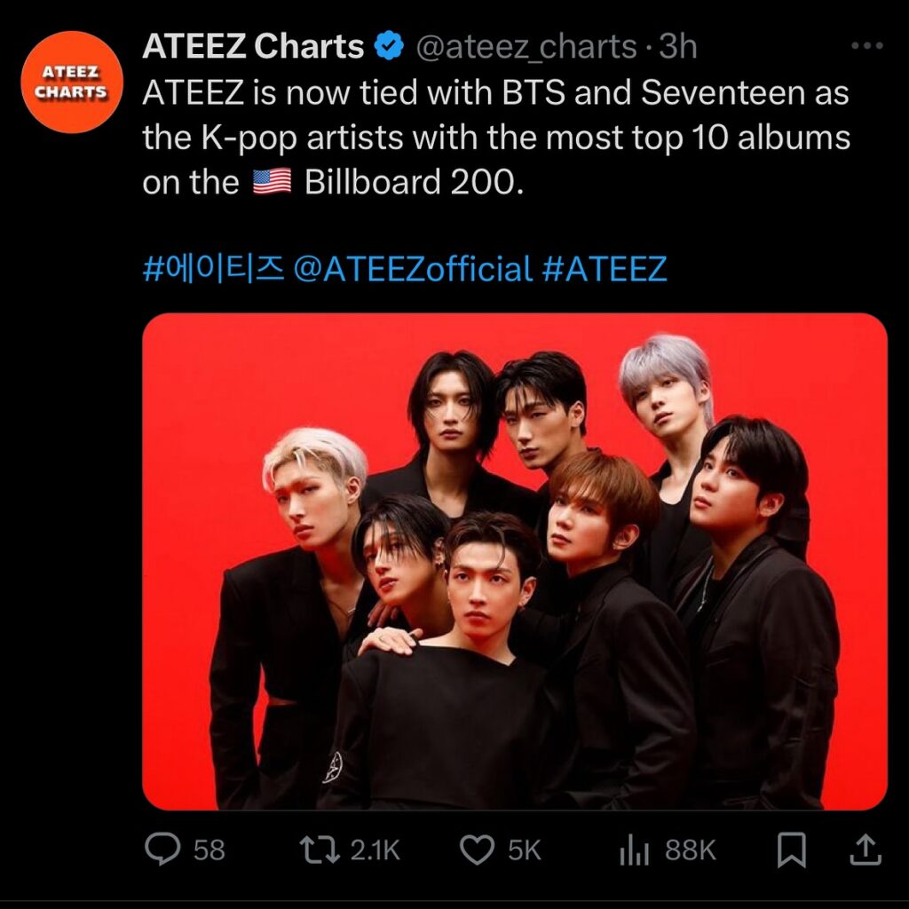Open the ATEEZ Charts display name
Screen dimensions: 909x909
coord(253,46)
